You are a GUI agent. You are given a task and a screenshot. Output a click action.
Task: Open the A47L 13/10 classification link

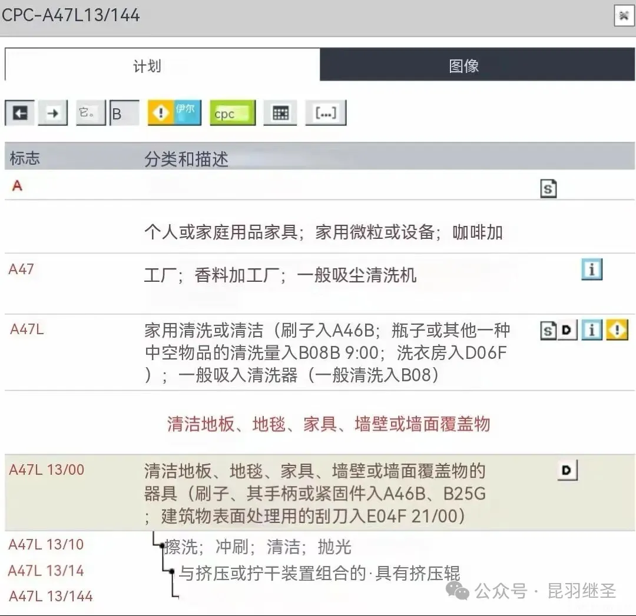tap(46, 544)
